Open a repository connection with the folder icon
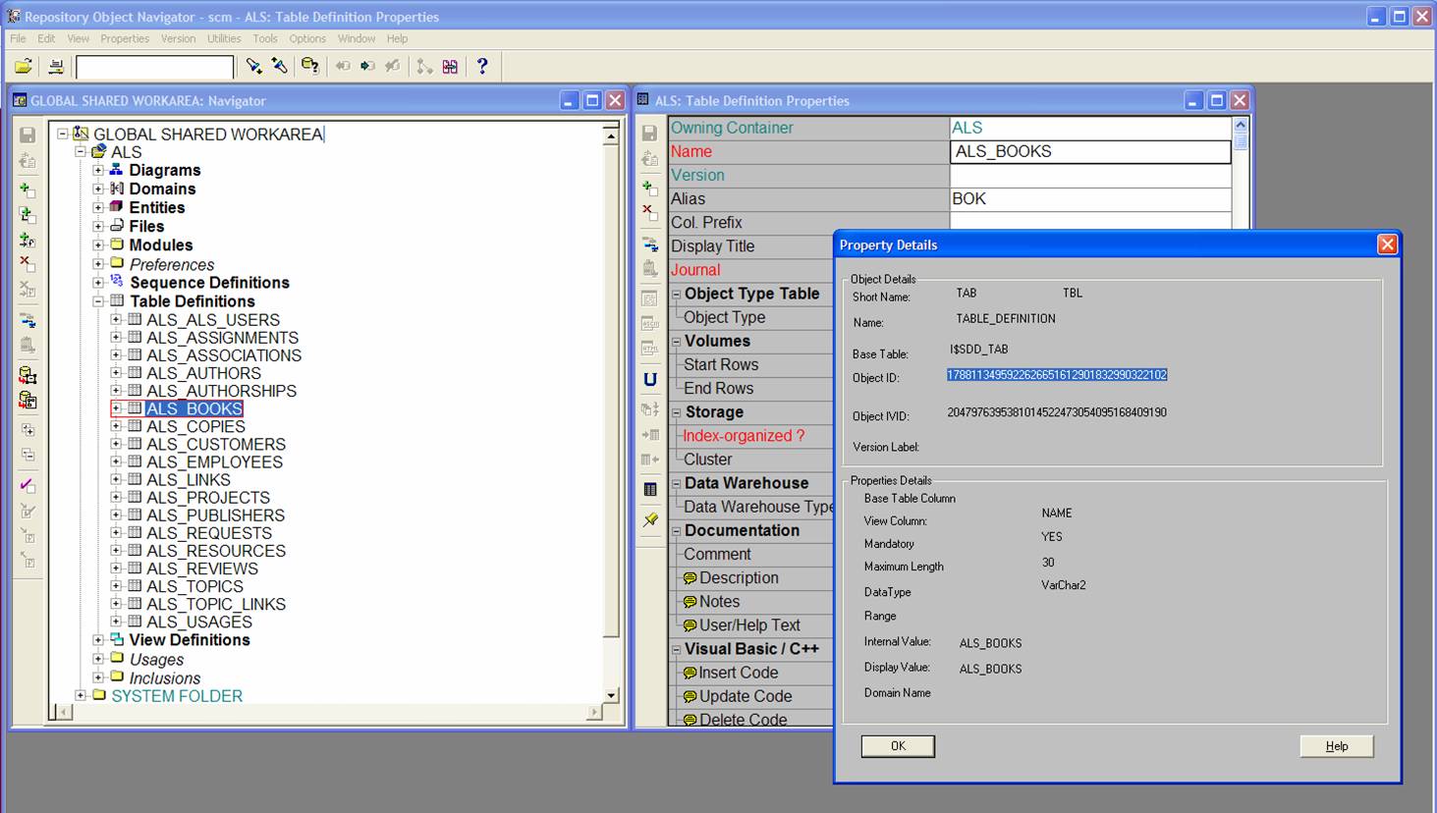 tap(22, 67)
